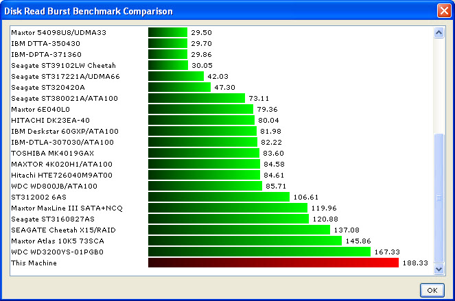
Task: Click the scrollbar up arrow
Action: [439, 33]
